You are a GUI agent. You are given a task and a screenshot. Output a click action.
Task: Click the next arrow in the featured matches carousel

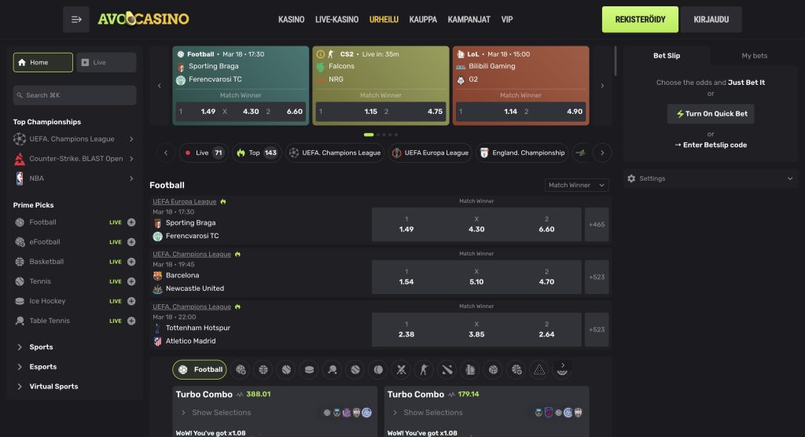tap(602, 86)
